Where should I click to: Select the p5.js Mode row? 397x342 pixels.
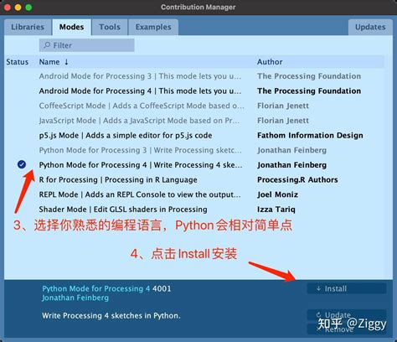(x=195, y=135)
